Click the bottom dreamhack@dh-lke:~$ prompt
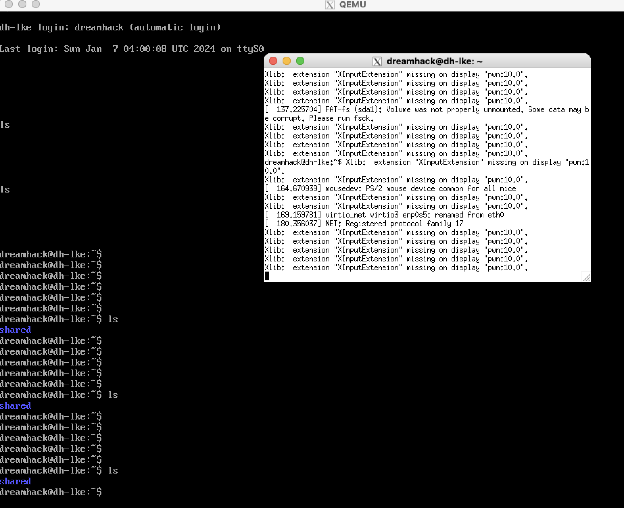This screenshot has height=508, width=624. coord(51,492)
